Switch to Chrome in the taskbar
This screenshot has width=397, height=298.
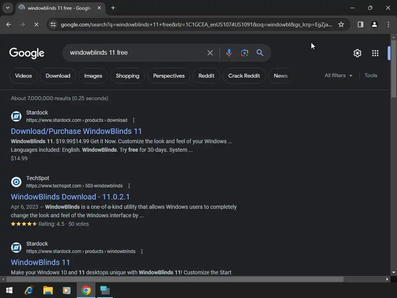pos(86,290)
